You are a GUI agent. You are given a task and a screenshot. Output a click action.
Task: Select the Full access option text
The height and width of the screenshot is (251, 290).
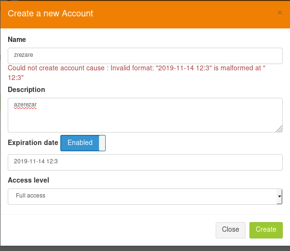pyautogui.click(x=30, y=196)
